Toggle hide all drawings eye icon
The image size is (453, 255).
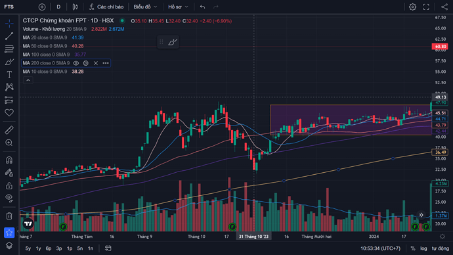[9, 198]
